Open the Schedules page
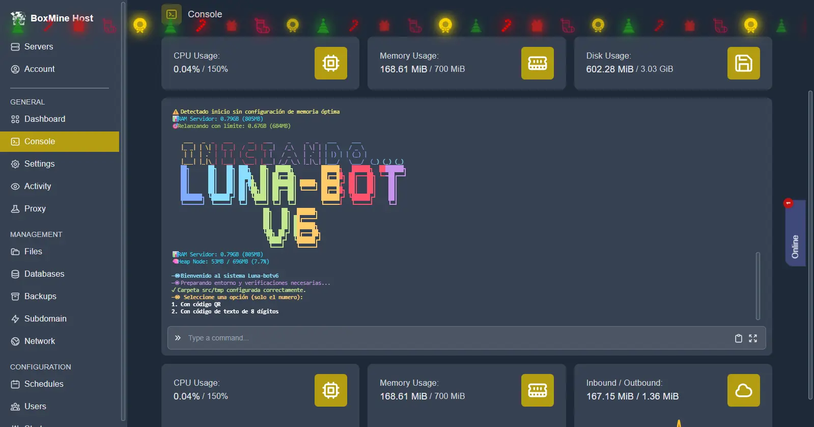The width and height of the screenshot is (814, 427). pos(60,384)
